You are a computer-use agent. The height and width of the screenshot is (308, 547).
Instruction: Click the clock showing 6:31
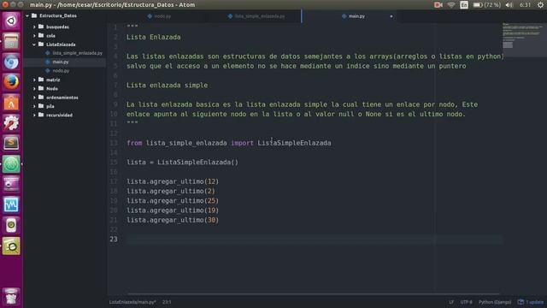point(525,5)
